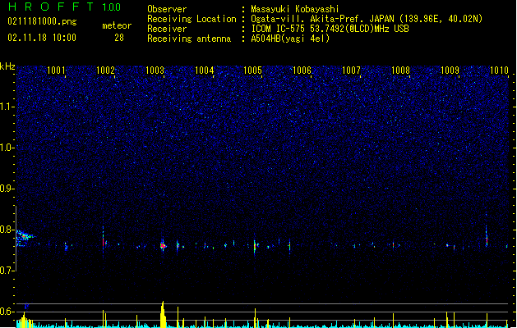Screen dimensions: 517x328
Task: Click the meteor count value 28
Action: (x=119, y=38)
